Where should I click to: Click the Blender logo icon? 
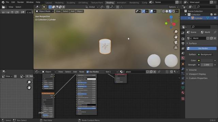click(x=3, y=2)
